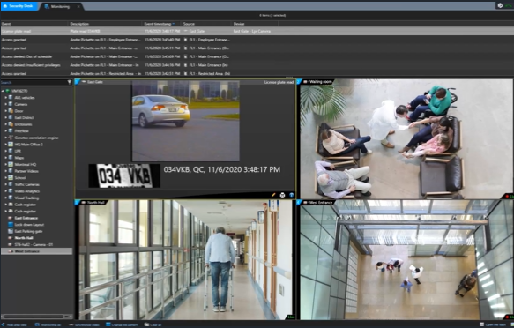Screen dimensions: 514x328
Task: Select the Monitoring tab
Action: click(61, 6)
